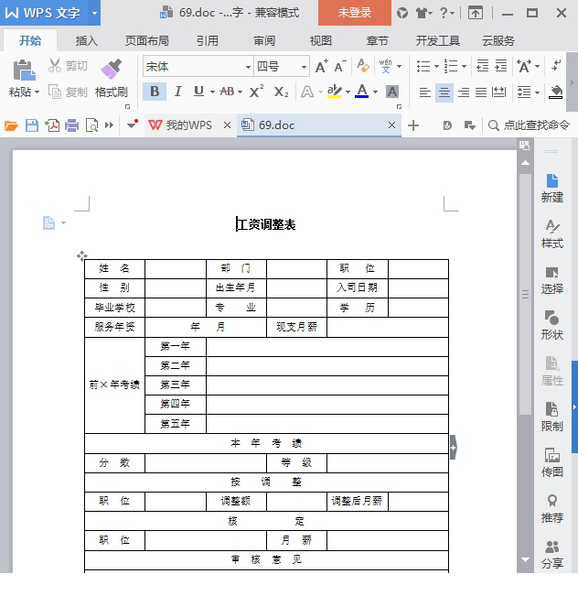
Task: Apply distributed alignment
Action: (498, 92)
